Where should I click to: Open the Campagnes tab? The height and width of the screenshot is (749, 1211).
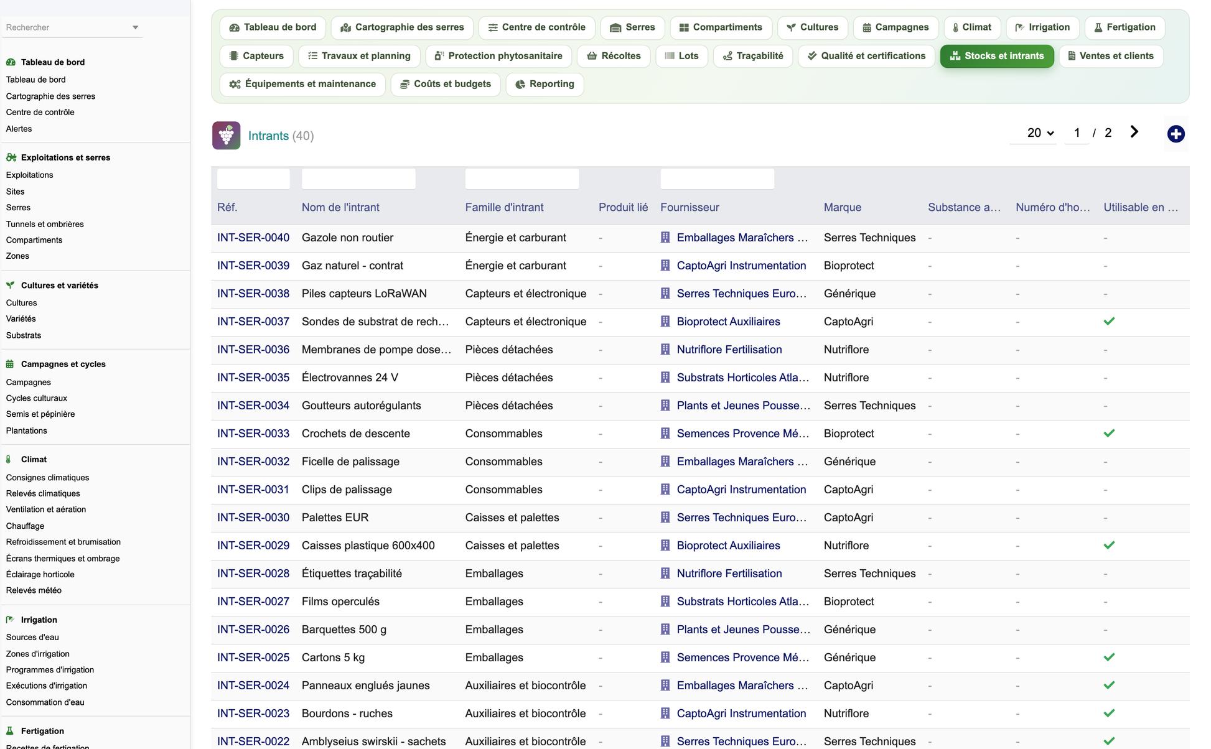pyautogui.click(x=895, y=27)
